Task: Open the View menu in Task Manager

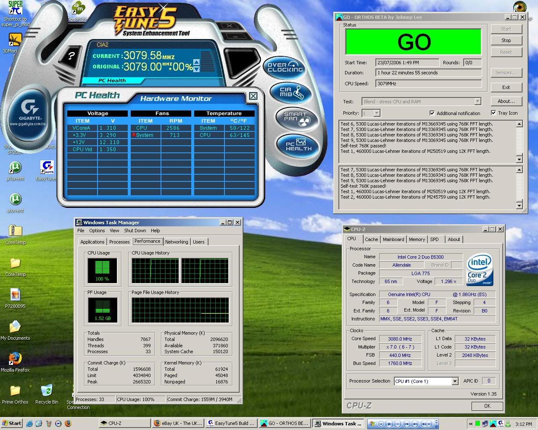Action: click(114, 231)
